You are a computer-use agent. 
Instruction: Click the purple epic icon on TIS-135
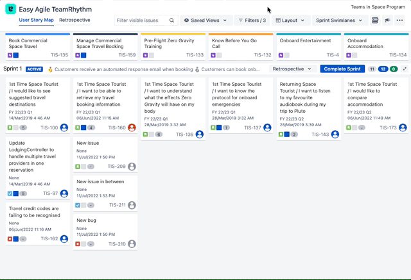tap(10, 55)
